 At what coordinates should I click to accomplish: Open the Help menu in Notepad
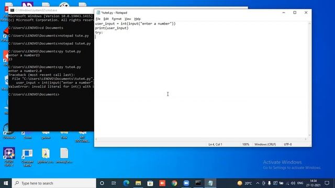[x=137, y=19]
